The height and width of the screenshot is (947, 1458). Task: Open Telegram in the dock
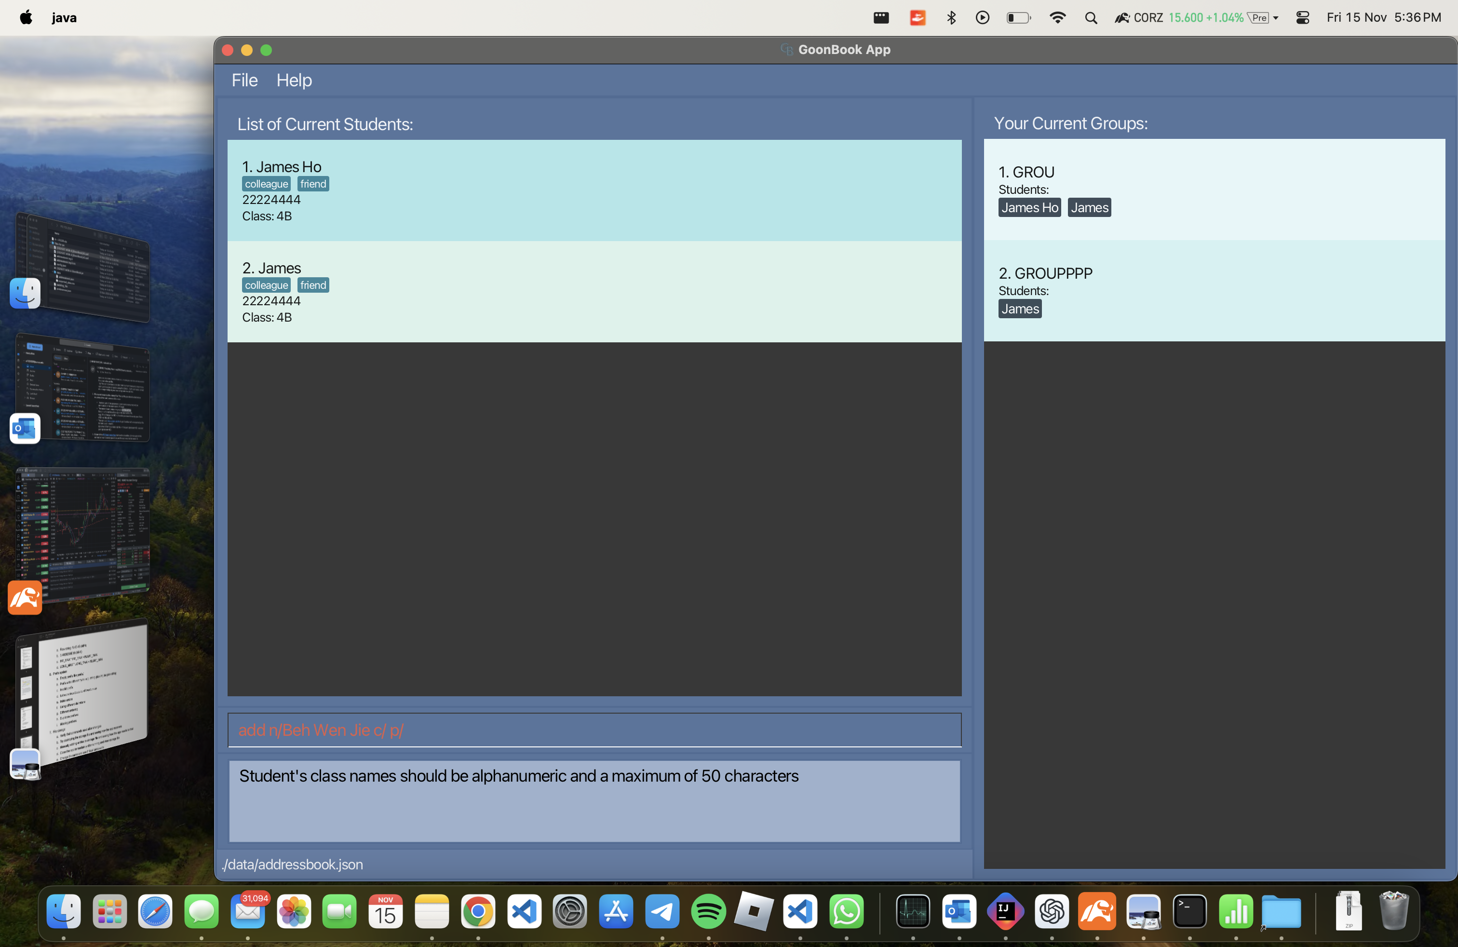662,911
